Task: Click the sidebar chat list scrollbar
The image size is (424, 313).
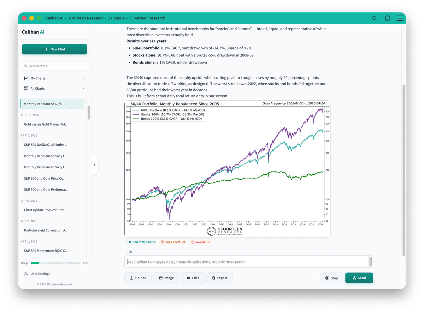Action: click(x=89, y=113)
